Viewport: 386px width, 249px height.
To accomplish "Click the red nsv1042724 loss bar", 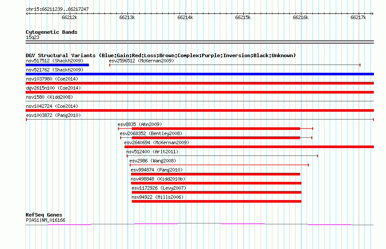I will (200, 110).
